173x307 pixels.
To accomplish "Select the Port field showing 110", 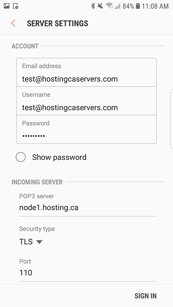I will [88, 272].
